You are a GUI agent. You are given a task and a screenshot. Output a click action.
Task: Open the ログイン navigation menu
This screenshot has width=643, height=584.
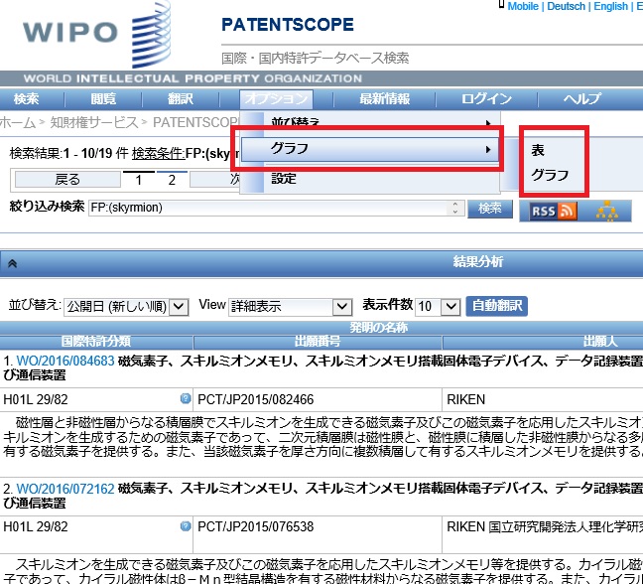coord(486,99)
